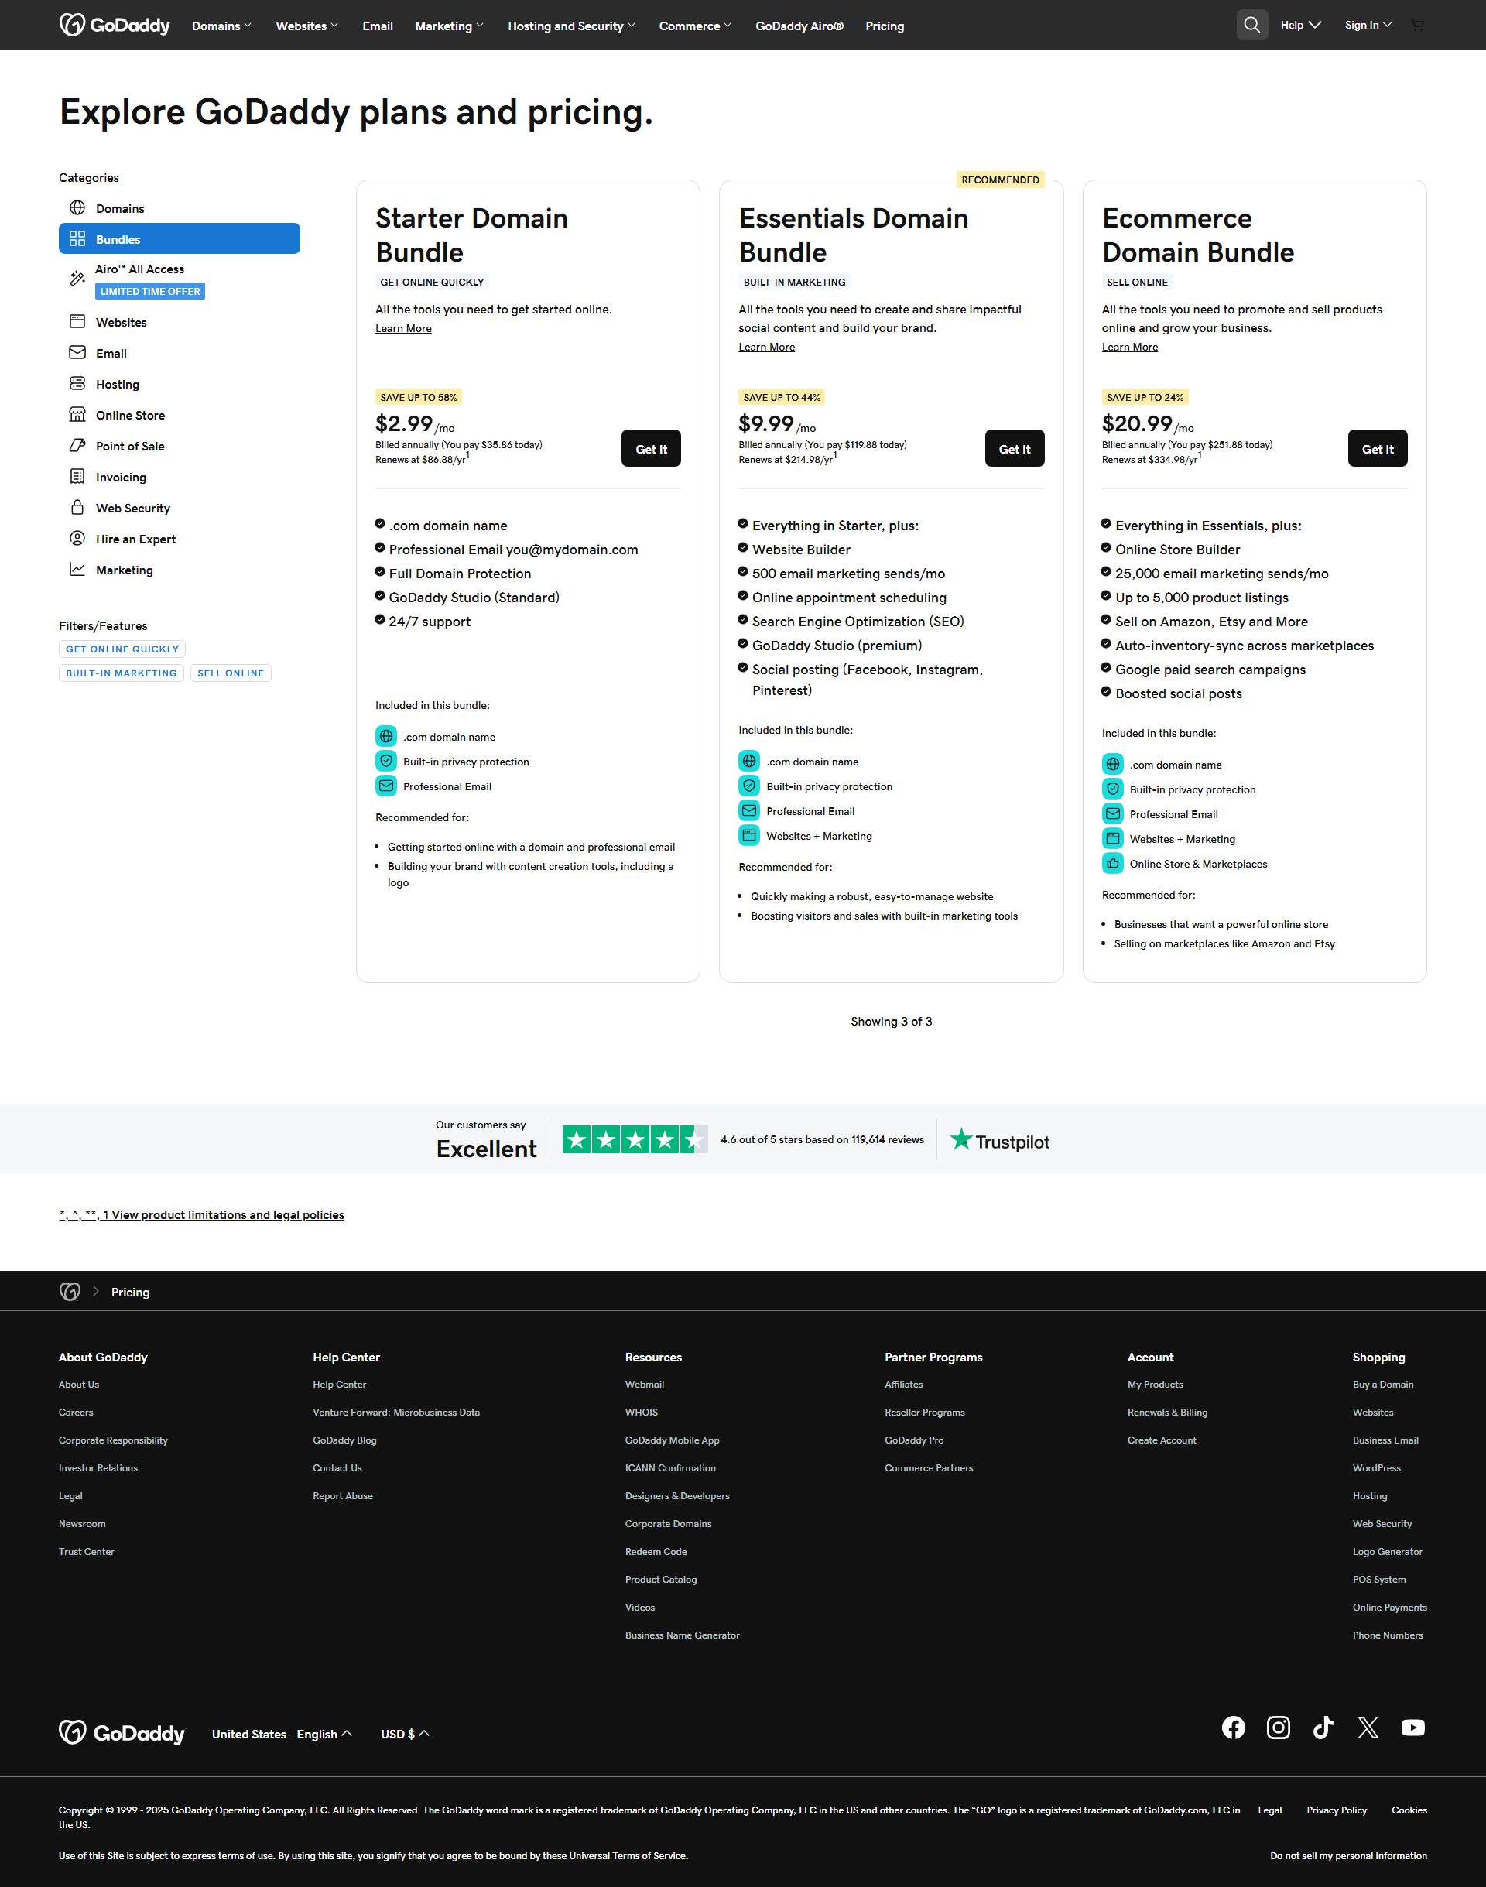The height and width of the screenshot is (1887, 1486).
Task: Click the Hosting server icon
Action: pos(77,384)
